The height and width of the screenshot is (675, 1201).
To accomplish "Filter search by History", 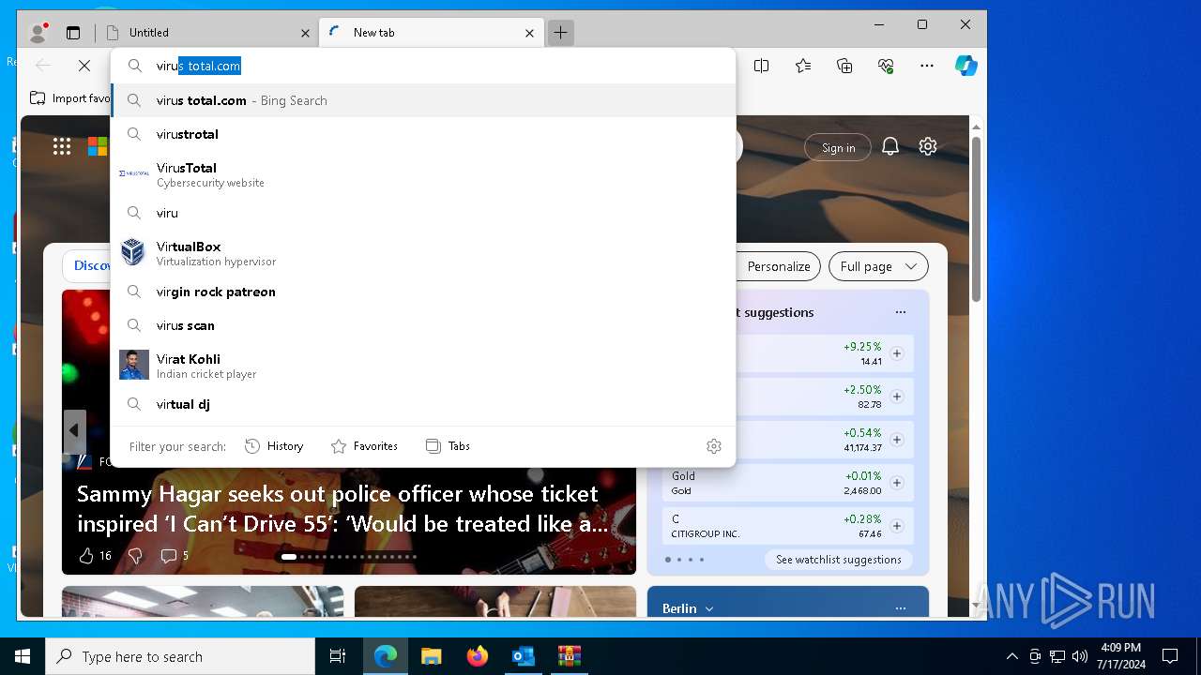I will tap(274, 446).
